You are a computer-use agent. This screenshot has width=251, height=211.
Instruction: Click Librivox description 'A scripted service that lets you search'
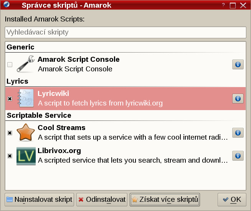coord(133,160)
